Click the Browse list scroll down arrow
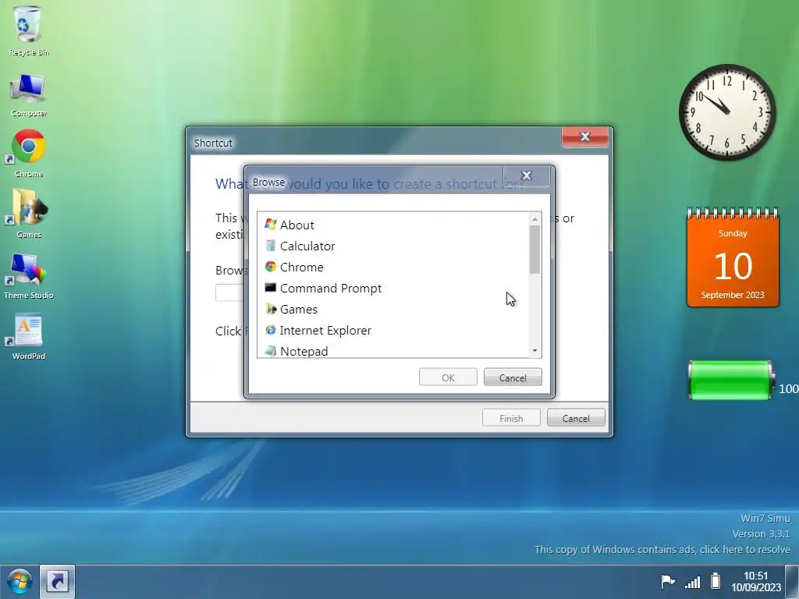 pos(534,350)
